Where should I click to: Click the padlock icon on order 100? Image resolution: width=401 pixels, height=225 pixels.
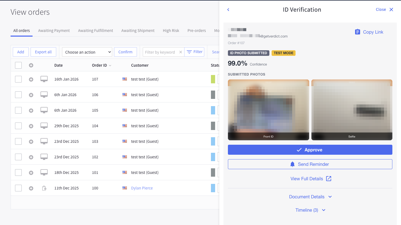point(44,188)
